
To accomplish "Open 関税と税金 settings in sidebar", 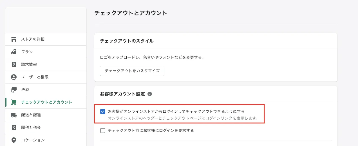I will [x=31, y=128].
